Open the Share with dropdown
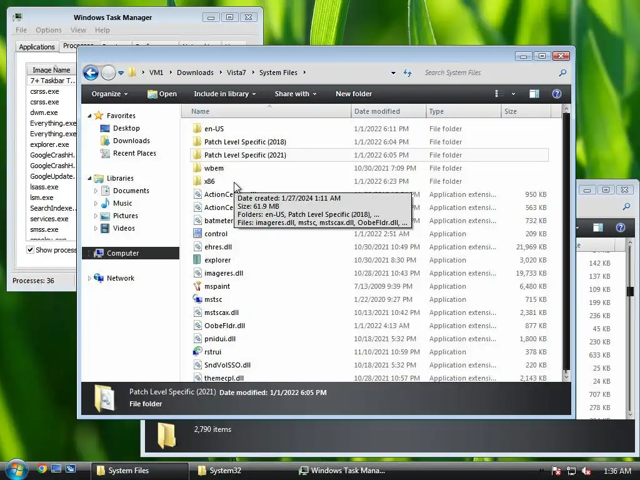640x480 pixels. pyautogui.click(x=296, y=94)
